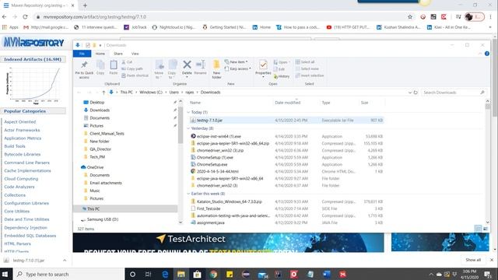Click Select all in ribbon
Viewport: 498px width, 280px height.
tap(305, 62)
